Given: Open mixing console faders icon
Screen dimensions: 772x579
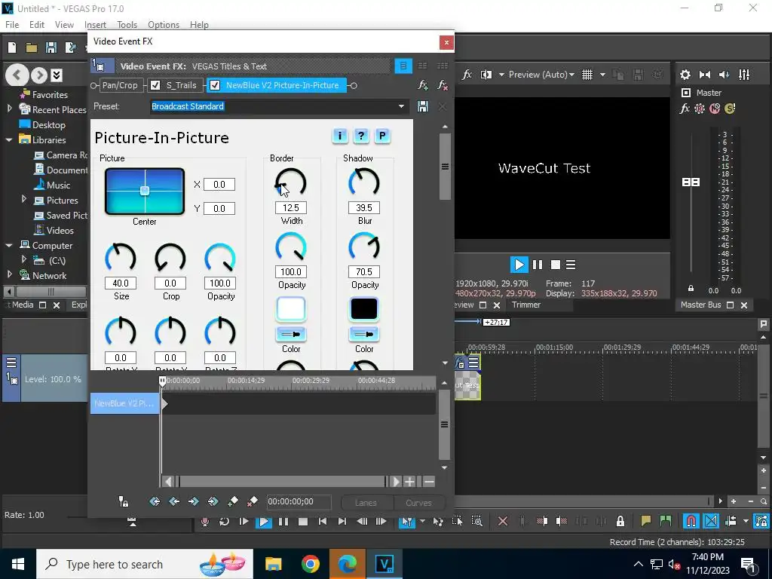Looking at the screenshot, I should [744, 75].
